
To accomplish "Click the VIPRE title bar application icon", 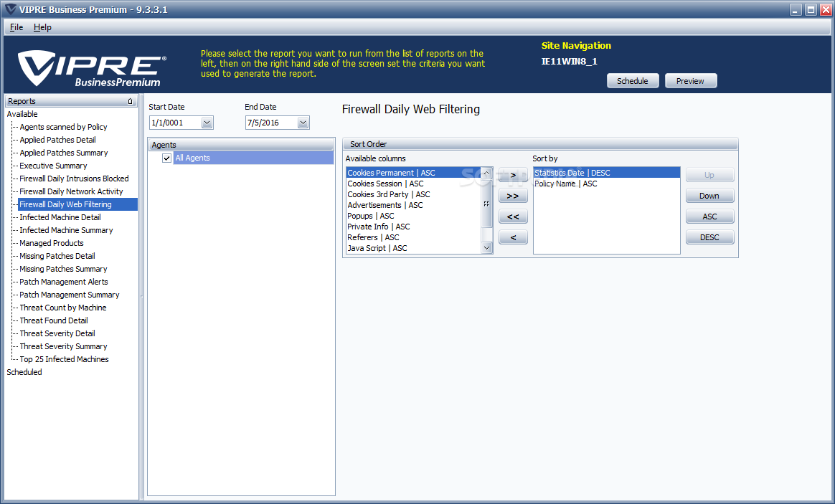I will (10, 9).
